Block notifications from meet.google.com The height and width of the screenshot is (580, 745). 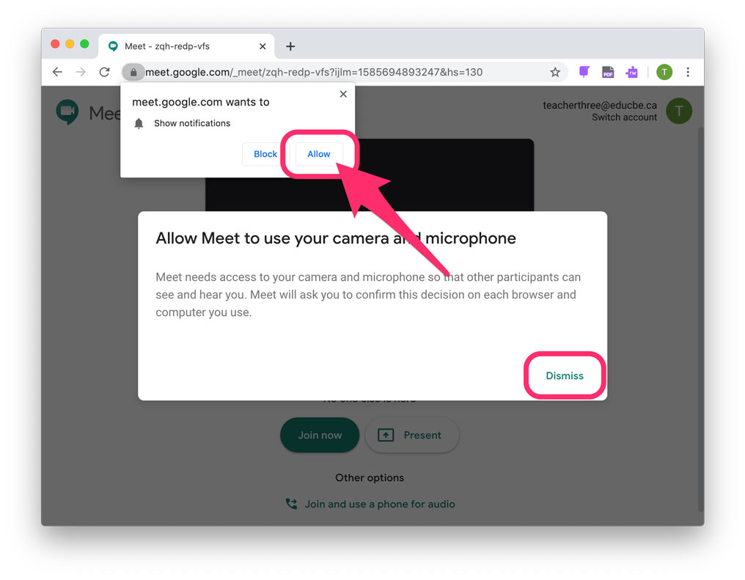(265, 154)
